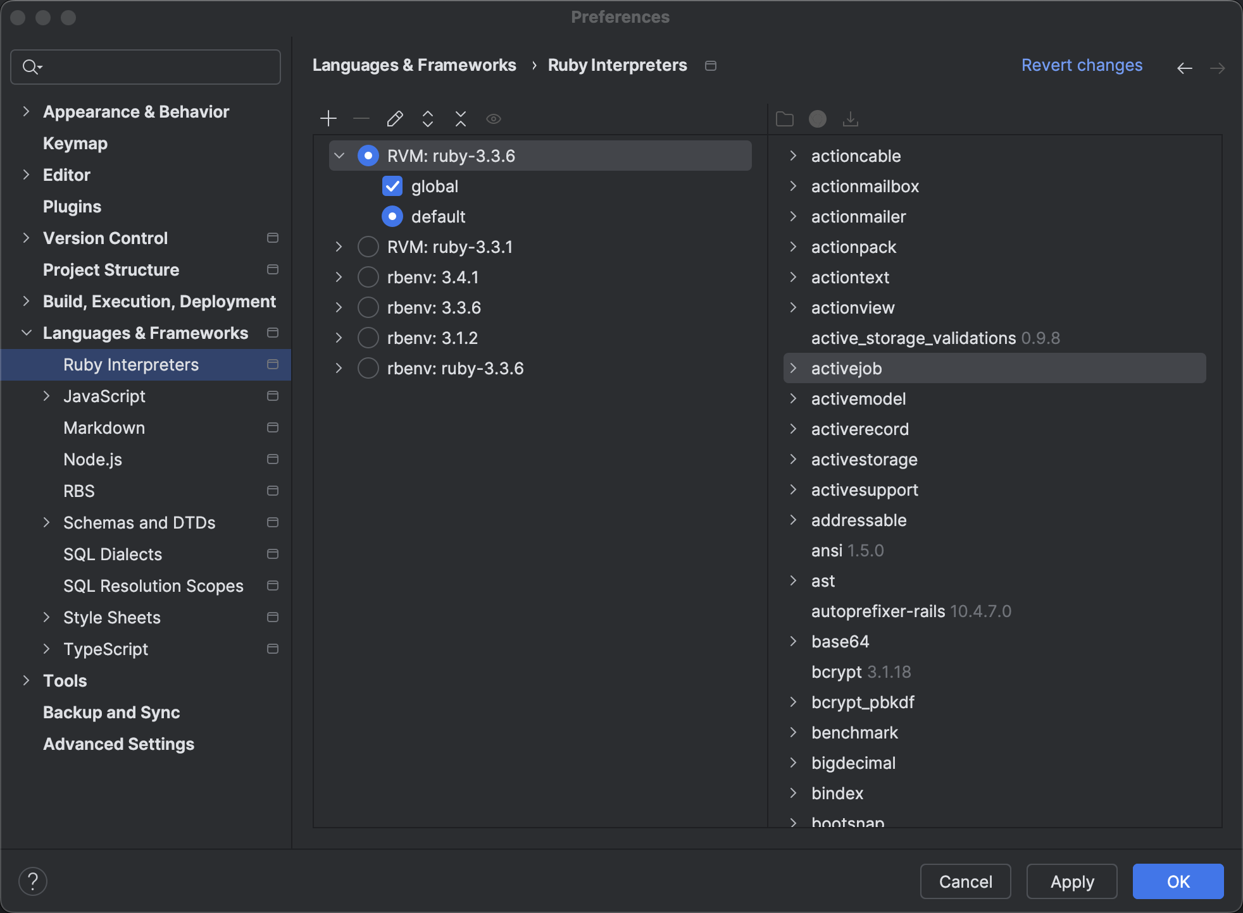The image size is (1243, 913).
Task: Expand the Appearance & Behavior section
Action: 26,111
